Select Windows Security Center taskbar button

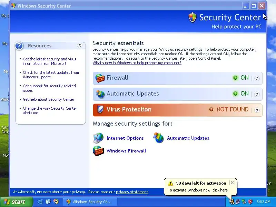(x=90, y=202)
